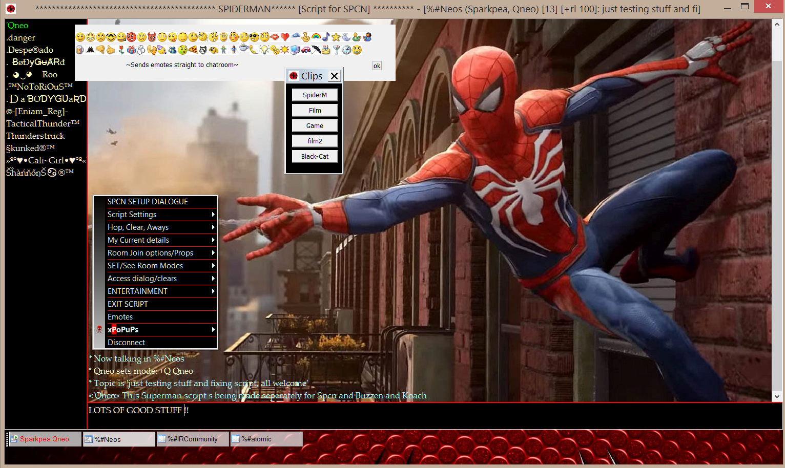Select user @-[Eniam_Reg]- in the nicklist

(x=37, y=111)
